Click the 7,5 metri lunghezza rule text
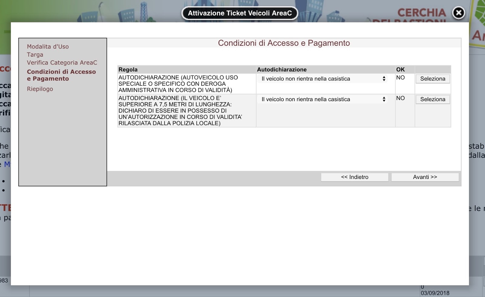Viewport: 485px width, 297px height. [180, 111]
